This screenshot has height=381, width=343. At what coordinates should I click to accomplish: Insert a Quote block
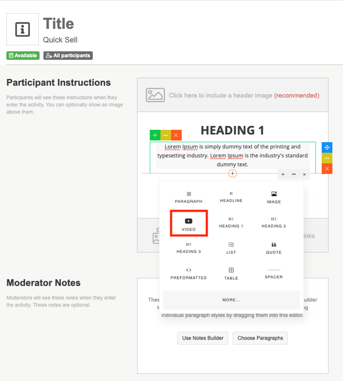pos(274,248)
